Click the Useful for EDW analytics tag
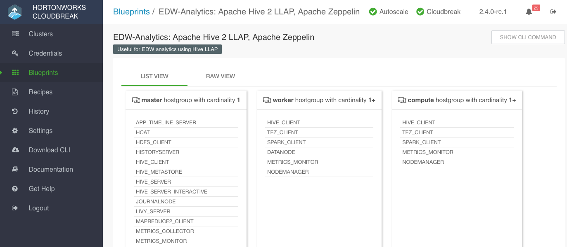567x247 pixels. [168, 49]
